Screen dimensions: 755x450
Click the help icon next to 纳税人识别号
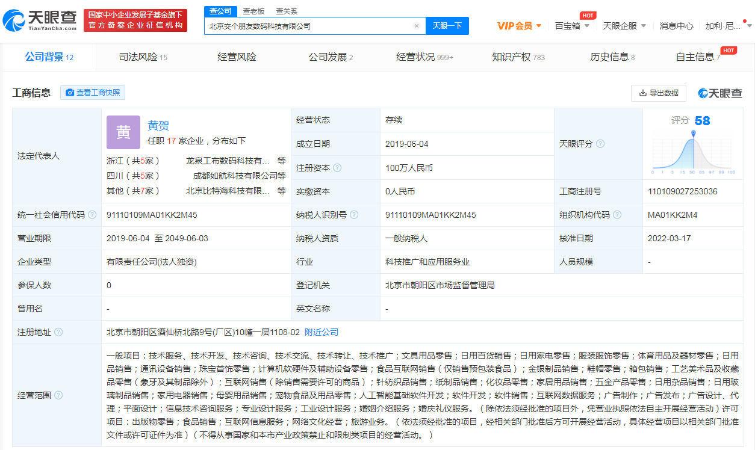click(354, 215)
